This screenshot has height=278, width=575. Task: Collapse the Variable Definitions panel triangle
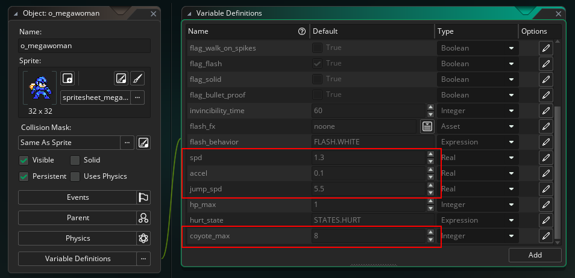click(x=189, y=14)
